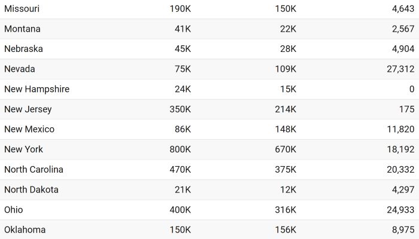The height and width of the screenshot is (239, 419).
Task: Select New Jersey's 350K cell
Action: [x=180, y=109]
